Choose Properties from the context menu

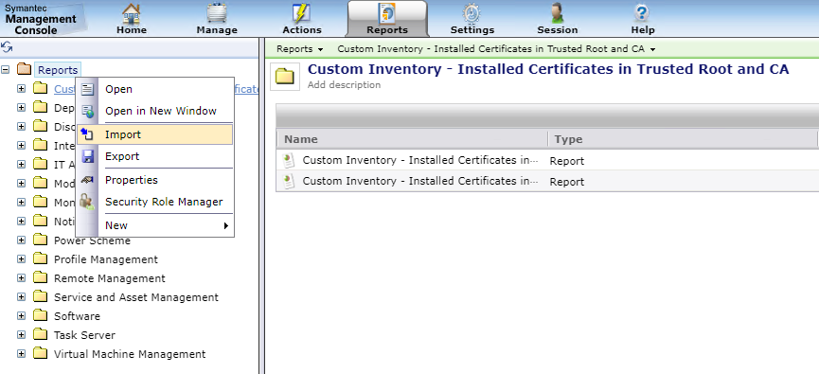coord(154,180)
